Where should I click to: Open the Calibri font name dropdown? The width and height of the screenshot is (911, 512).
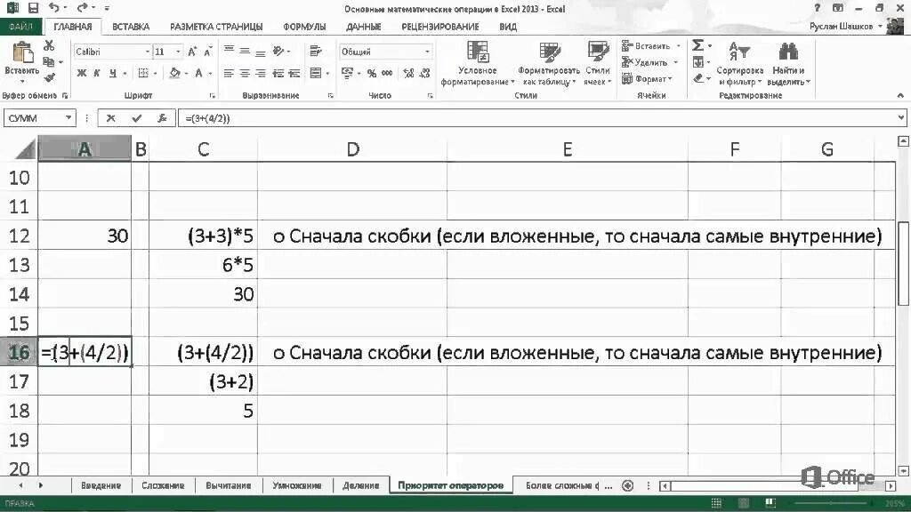(x=147, y=52)
